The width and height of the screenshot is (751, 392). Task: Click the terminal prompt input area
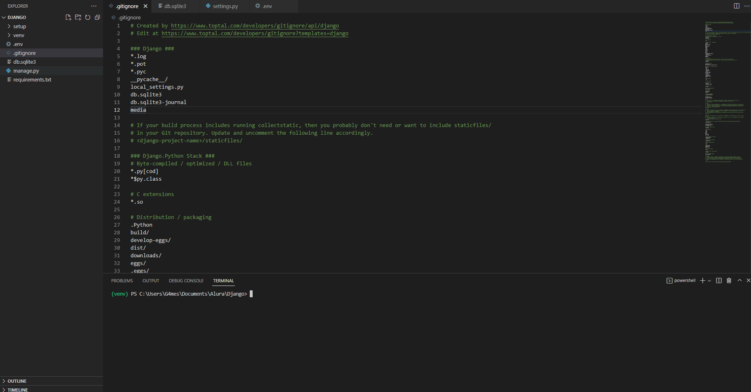pyautogui.click(x=251, y=294)
